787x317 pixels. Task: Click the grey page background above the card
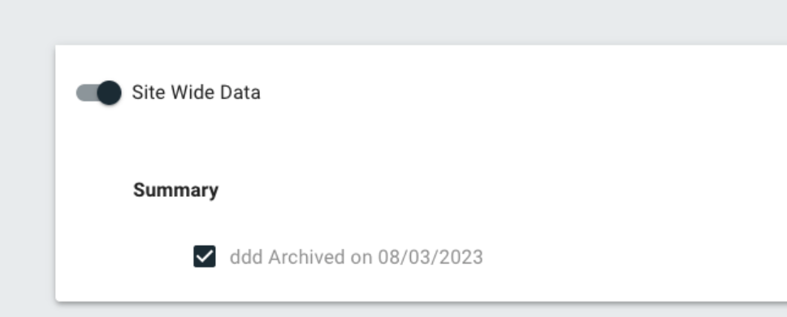coord(393,23)
